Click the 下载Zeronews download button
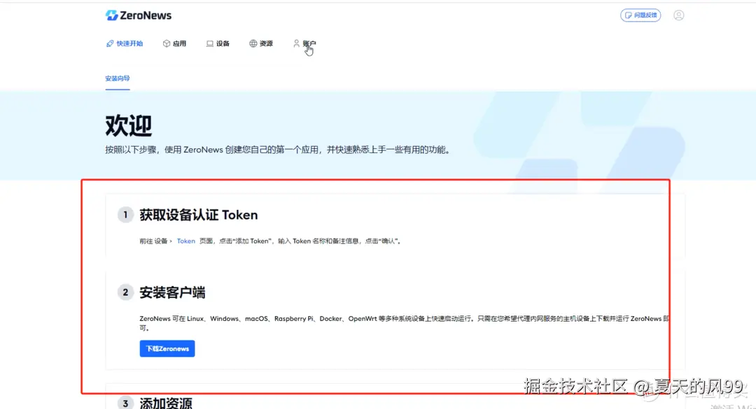The width and height of the screenshot is (756, 409). pyautogui.click(x=167, y=348)
